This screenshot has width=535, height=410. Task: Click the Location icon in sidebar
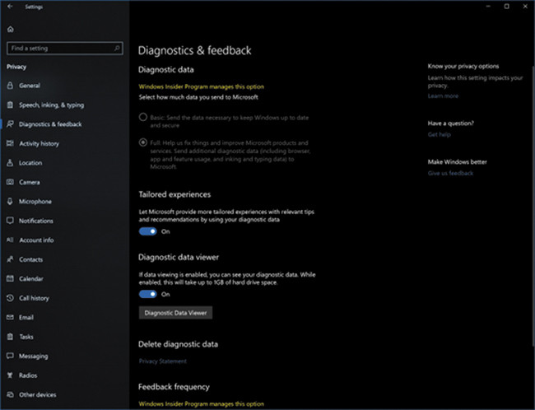(10, 162)
